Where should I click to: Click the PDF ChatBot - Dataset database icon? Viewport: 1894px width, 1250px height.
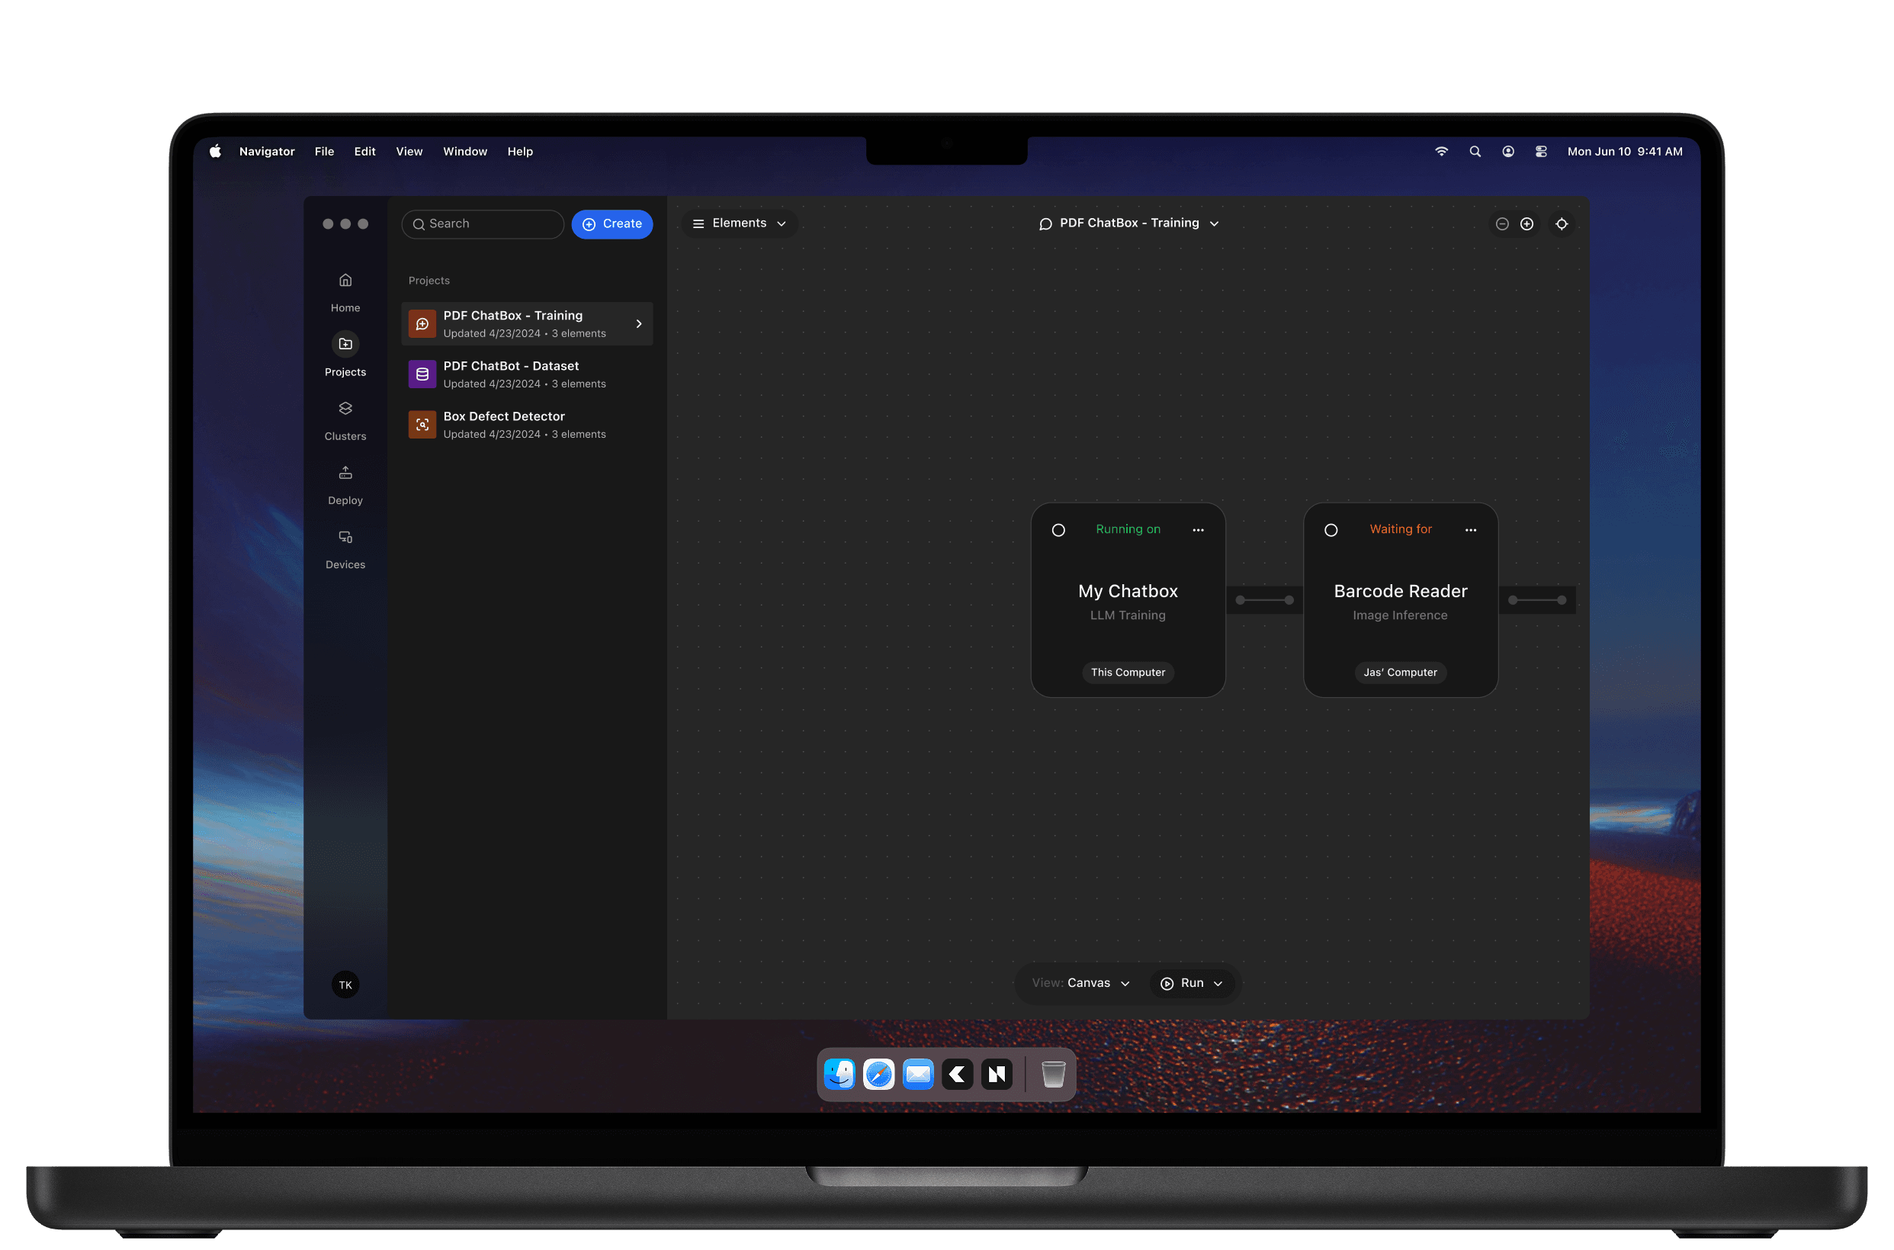(422, 374)
